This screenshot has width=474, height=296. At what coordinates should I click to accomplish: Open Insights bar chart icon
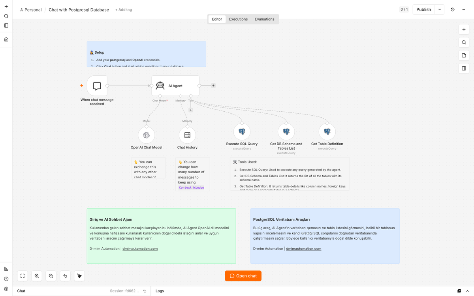tap(6, 269)
